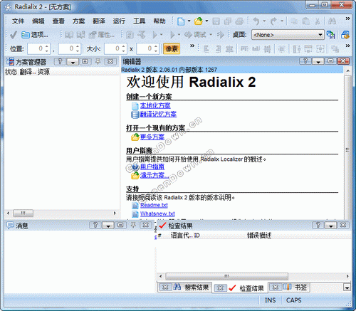Click the align left edges icon
Screen dimensions: 356x311
click(206, 49)
